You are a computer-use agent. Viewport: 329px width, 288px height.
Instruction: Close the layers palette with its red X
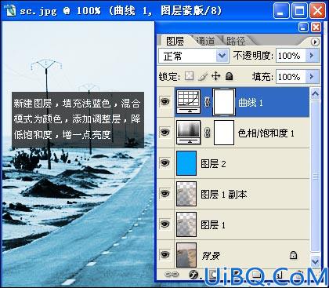(316, 27)
